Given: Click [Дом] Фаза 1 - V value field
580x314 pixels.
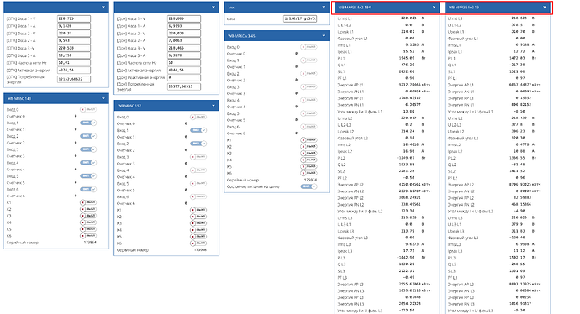Looking at the screenshot, I should point(184,18).
